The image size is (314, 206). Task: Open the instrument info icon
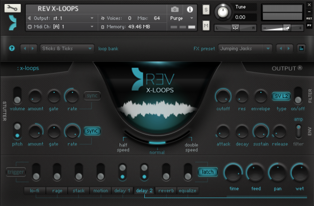(x=189, y=9)
